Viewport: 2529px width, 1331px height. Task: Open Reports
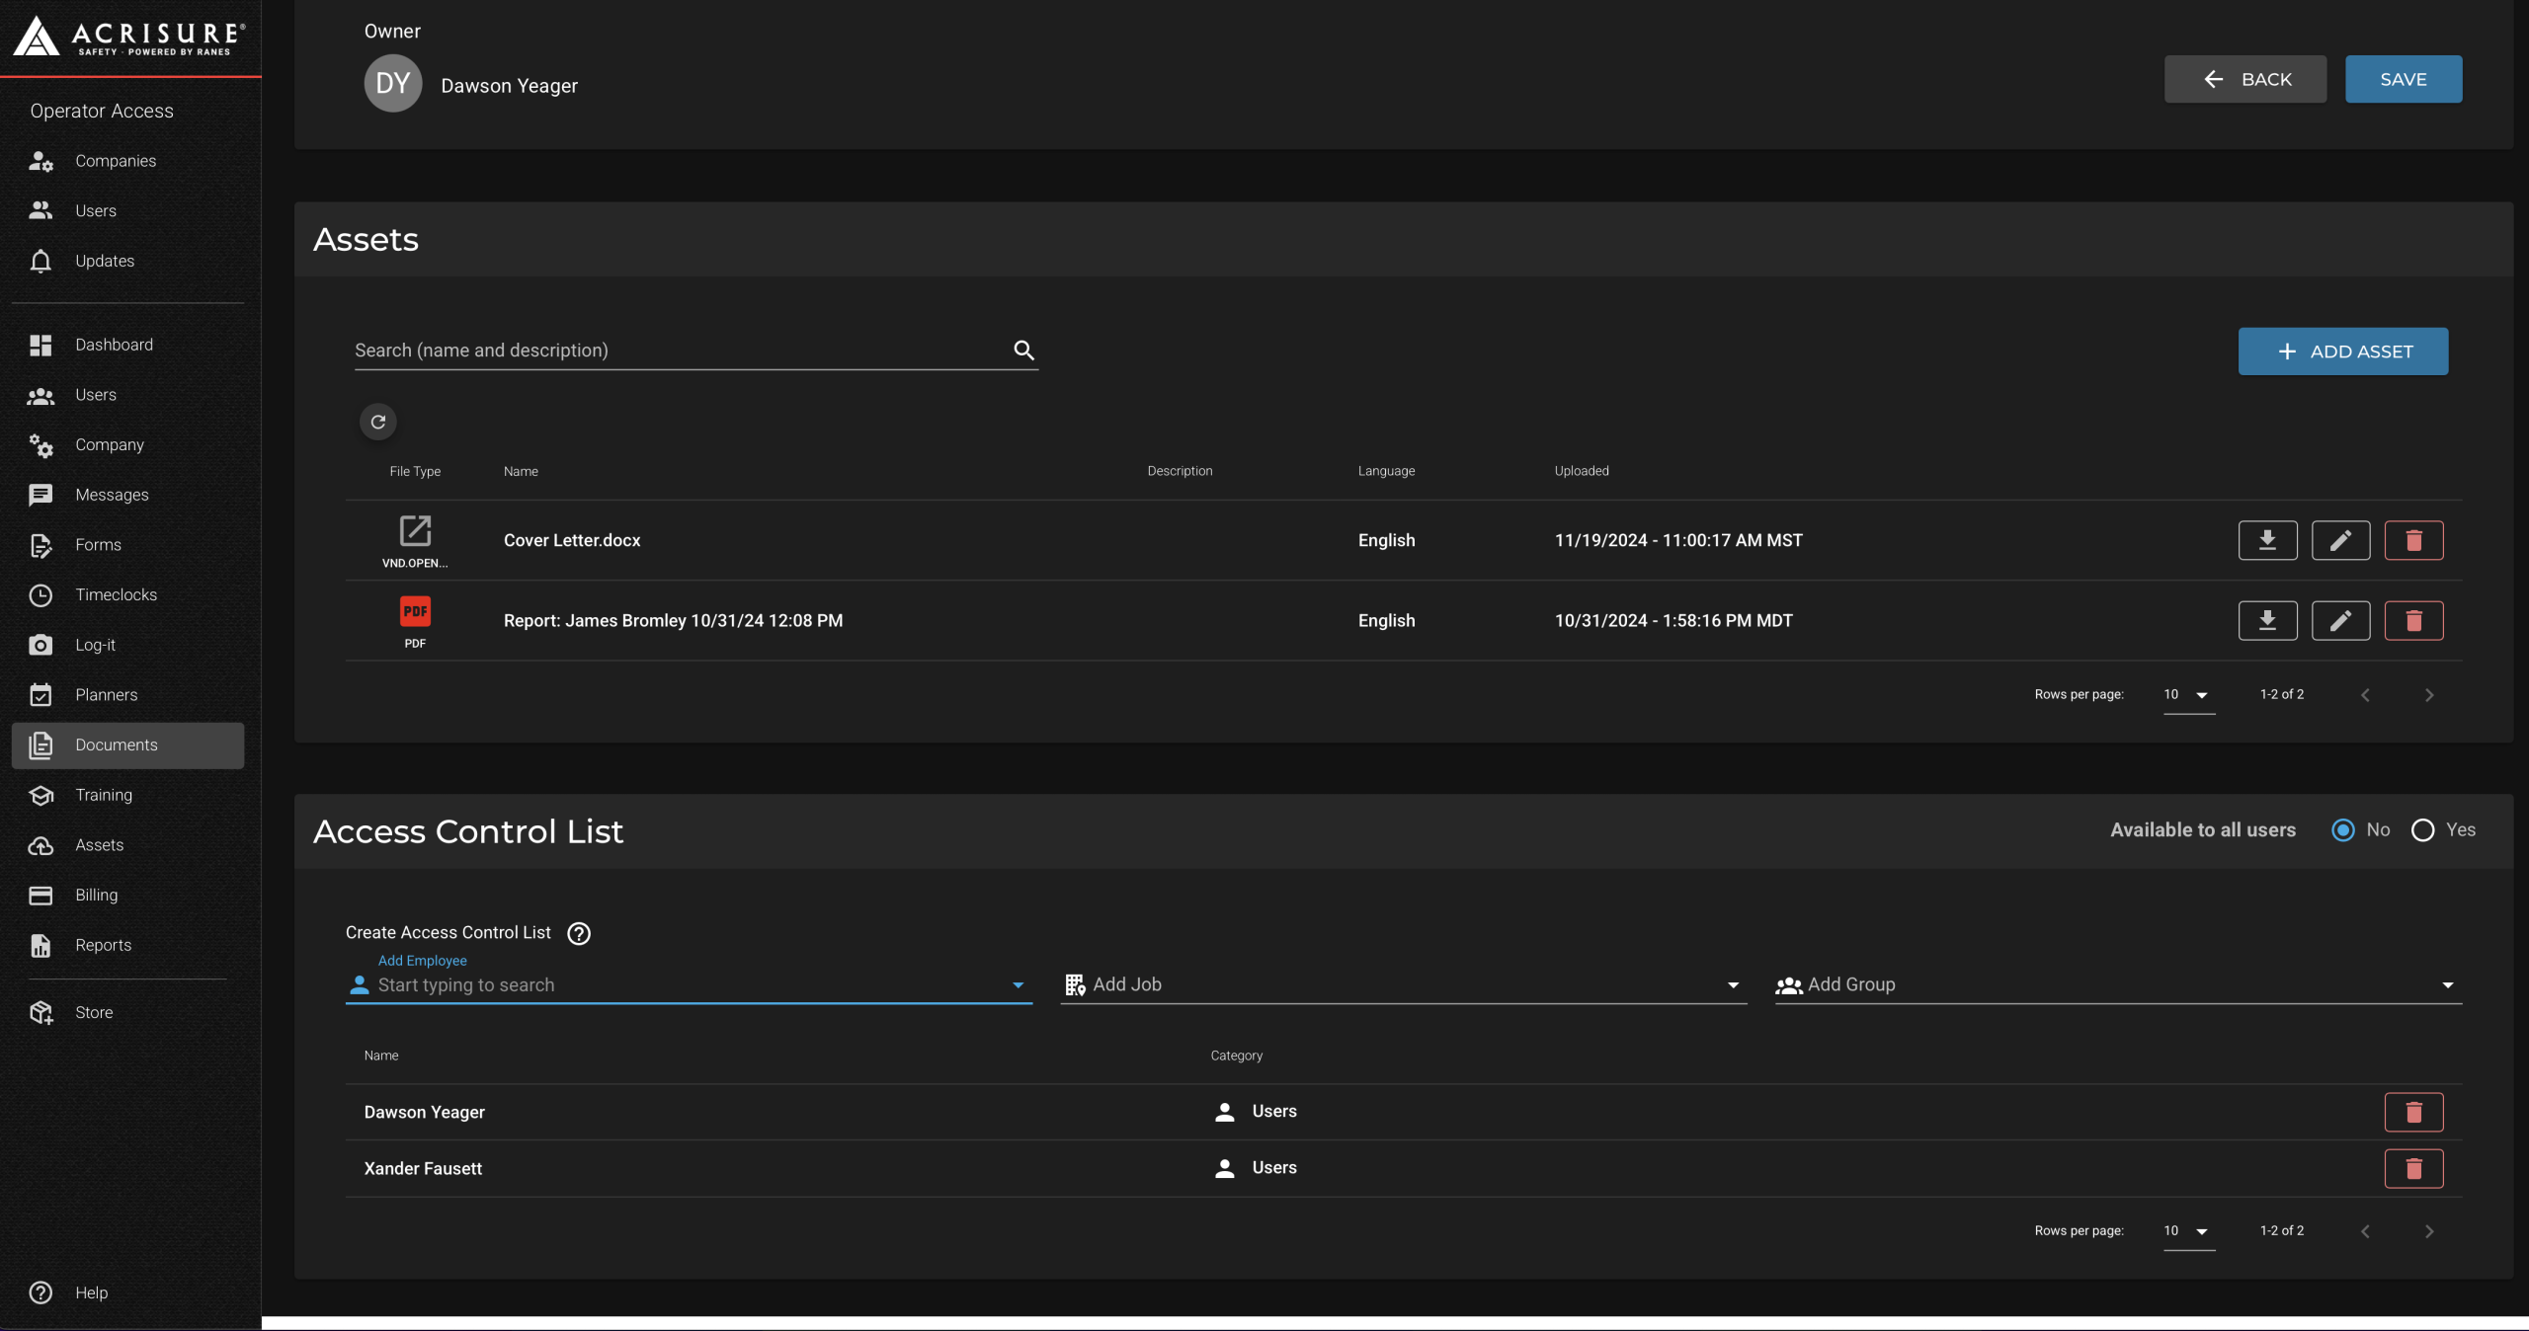pos(128,945)
